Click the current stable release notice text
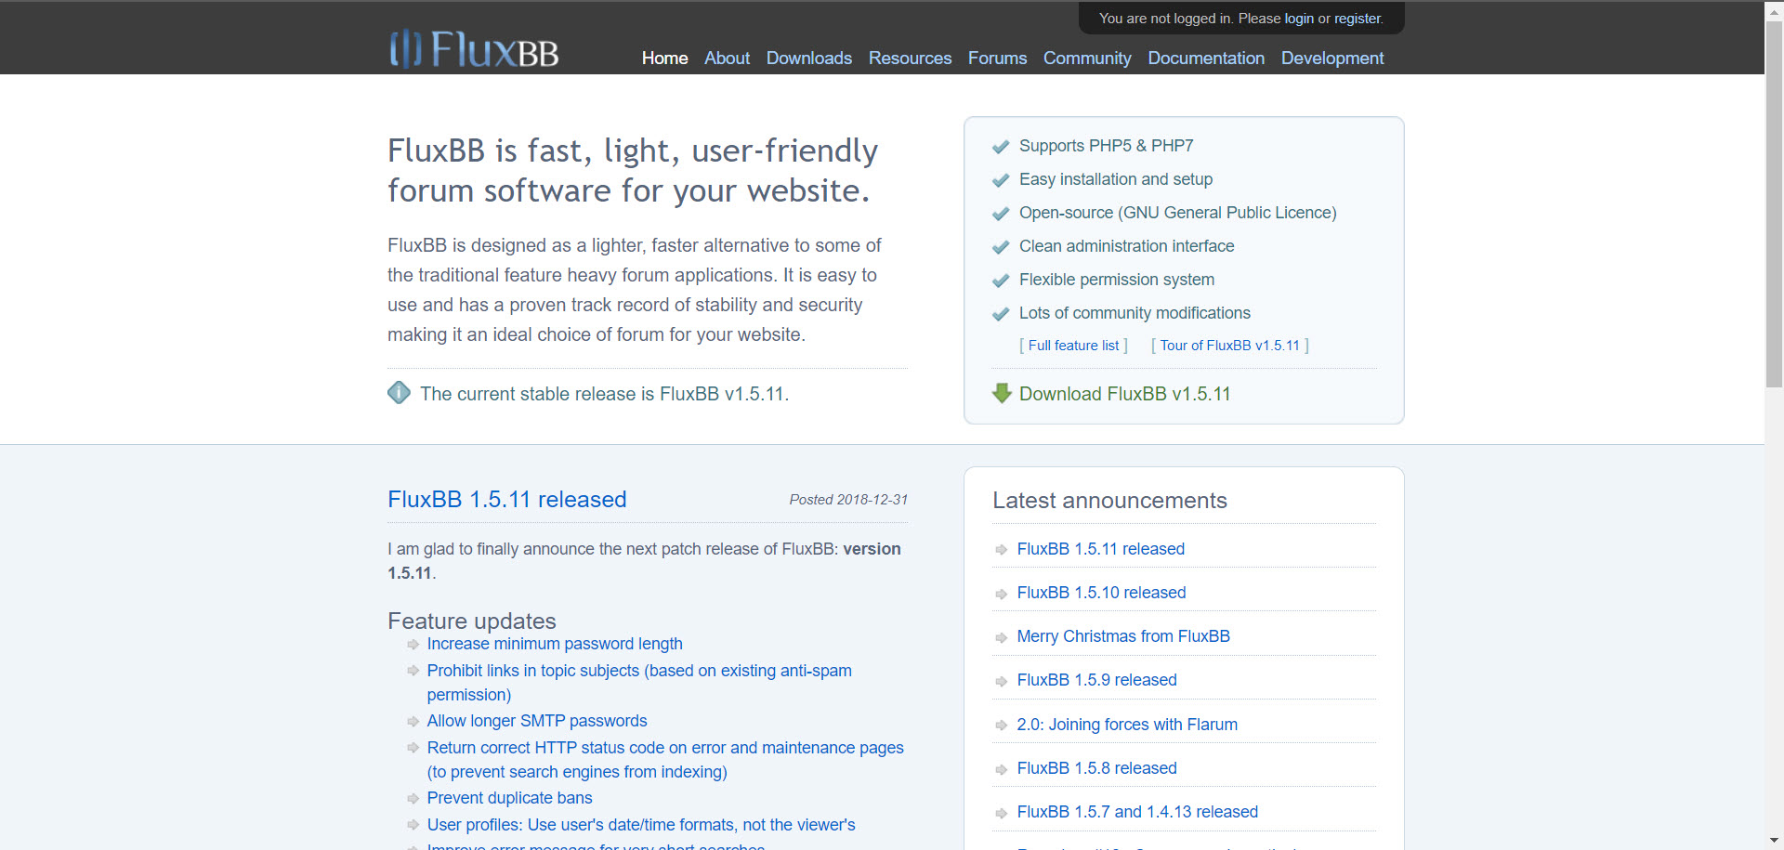 coord(604,394)
